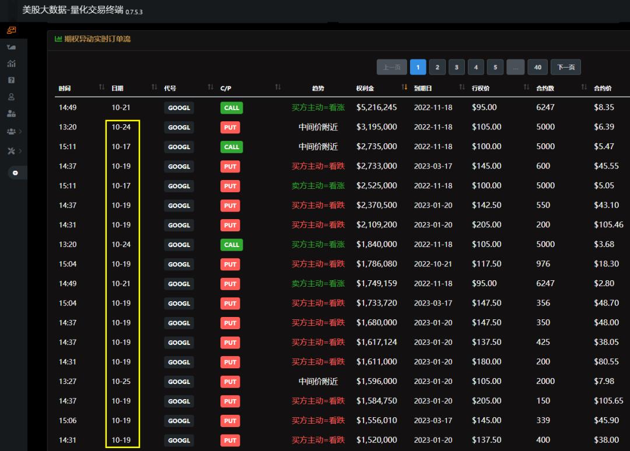The height and width of the screenshot is (451, 630).
Task: Click the $7.98 contract price cell
Action: coord(604,381)
